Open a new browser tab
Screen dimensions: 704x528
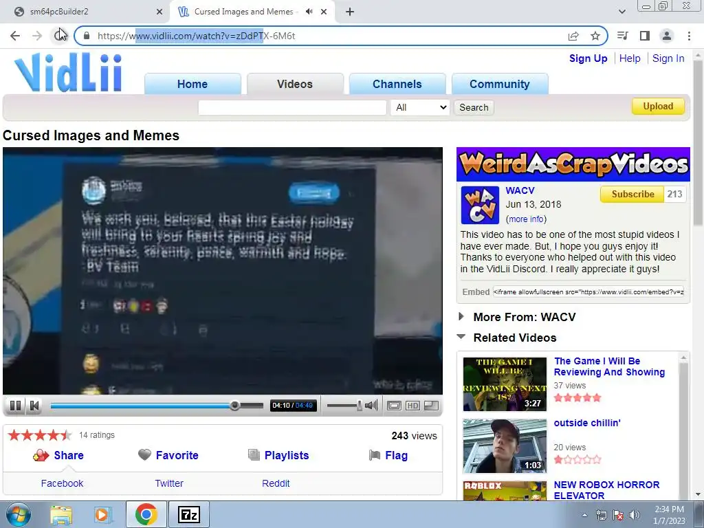(x=350, y=12)
